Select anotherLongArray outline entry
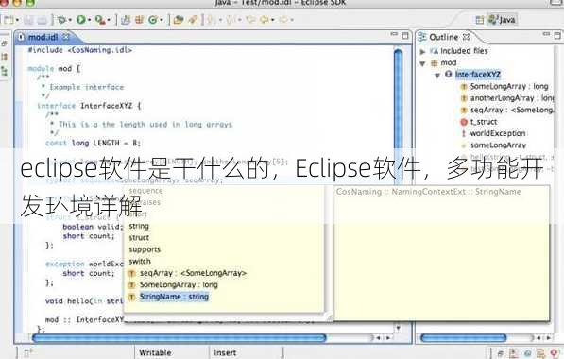Image resolution: width=564 pixels, height=359 pixels. coord(512,98)
